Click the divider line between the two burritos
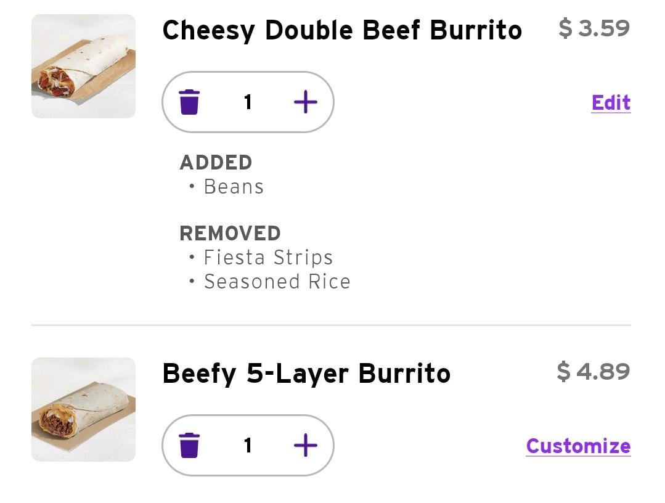The width and height of the screenshot is (665, 503). pyautogui.click(x=331, y=325)
